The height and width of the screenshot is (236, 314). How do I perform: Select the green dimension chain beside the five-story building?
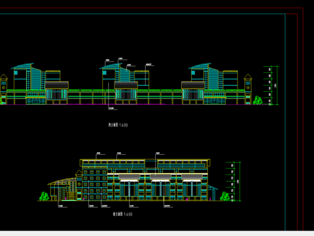tap(234, 182)
